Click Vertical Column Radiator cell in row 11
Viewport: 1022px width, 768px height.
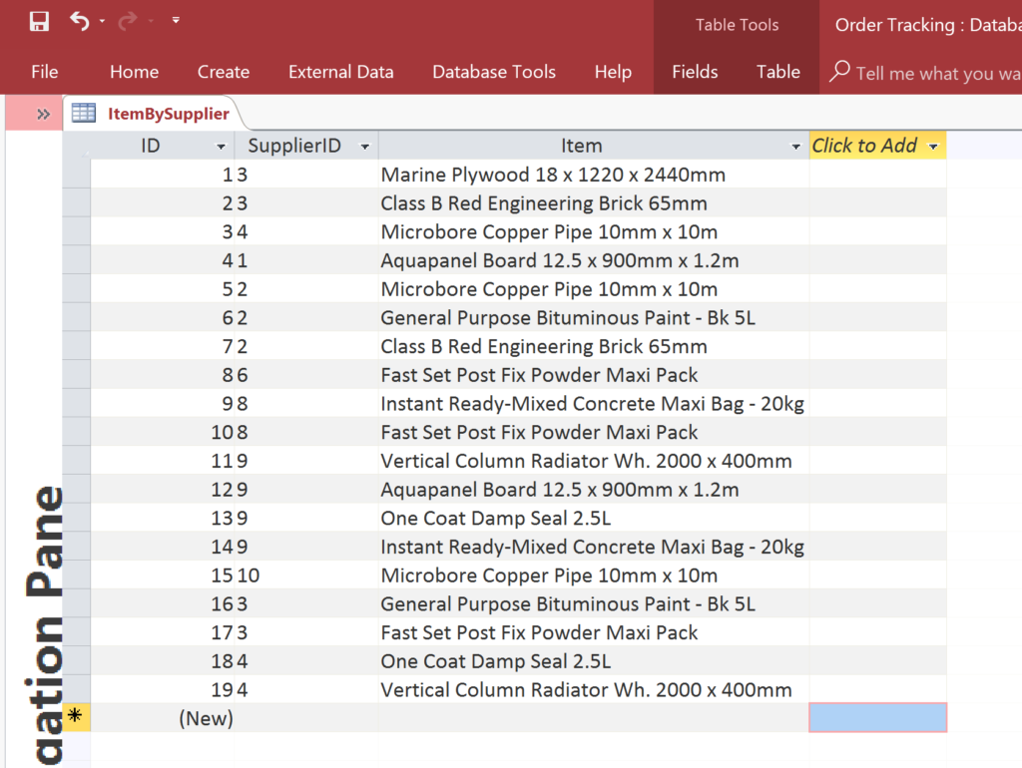click(594, 461)
